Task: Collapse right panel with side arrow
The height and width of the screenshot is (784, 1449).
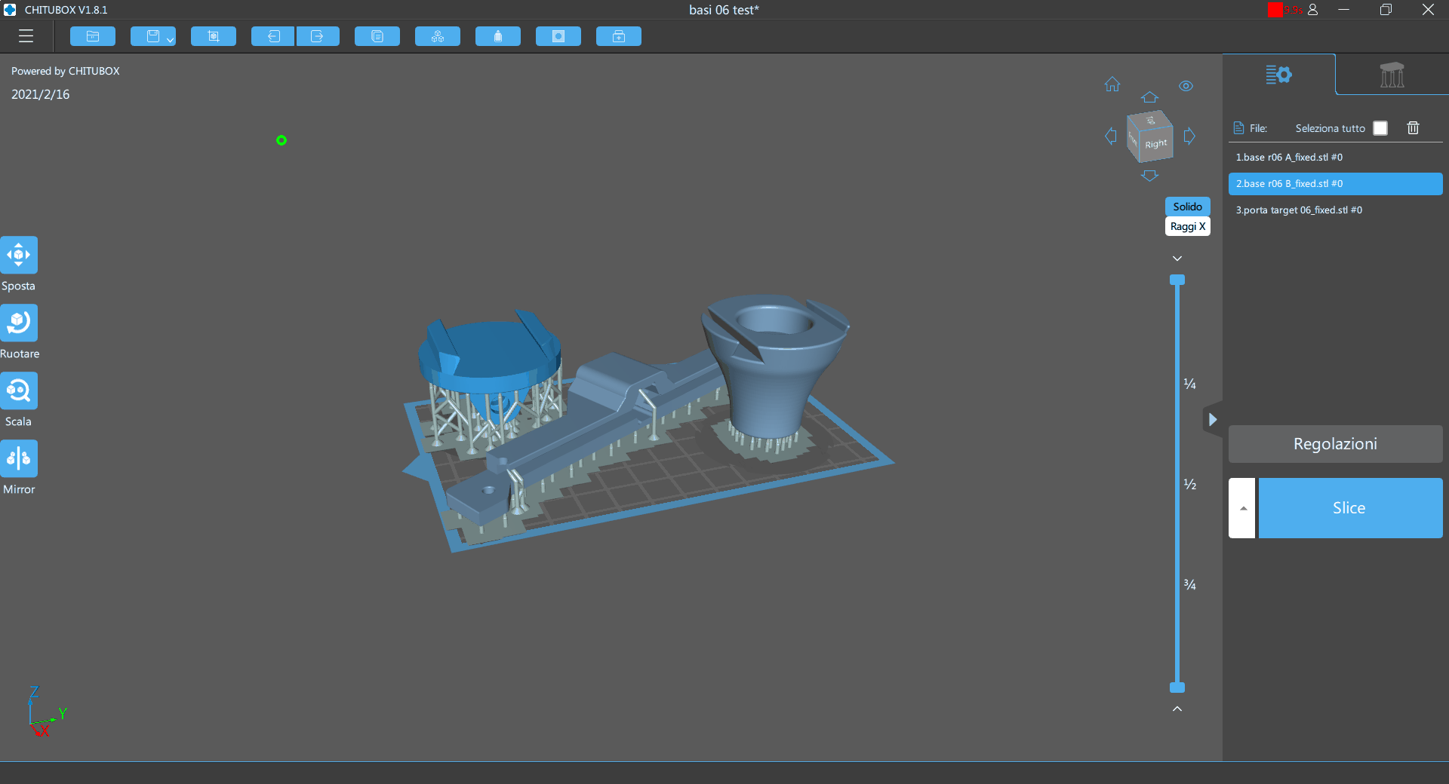Action: [x=1212, y=419]
